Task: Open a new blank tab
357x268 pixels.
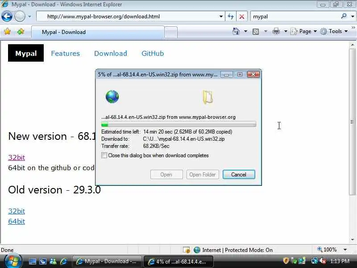Action: coord(171,32)
